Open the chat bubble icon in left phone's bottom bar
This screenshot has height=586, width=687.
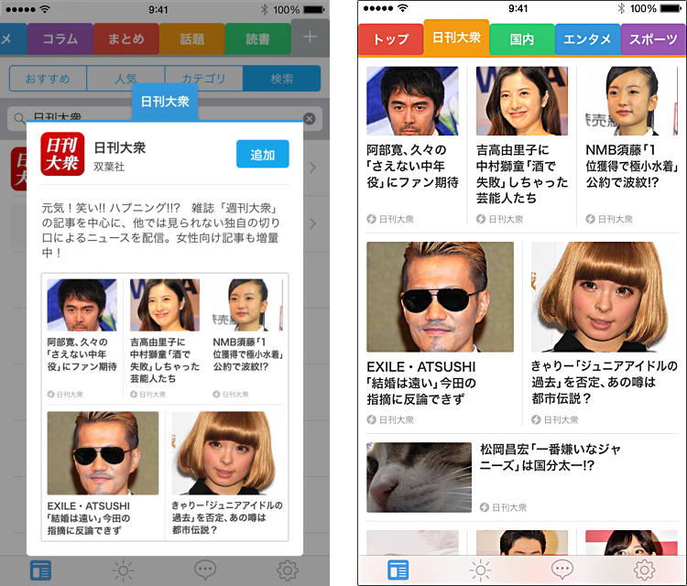(205, 570)
